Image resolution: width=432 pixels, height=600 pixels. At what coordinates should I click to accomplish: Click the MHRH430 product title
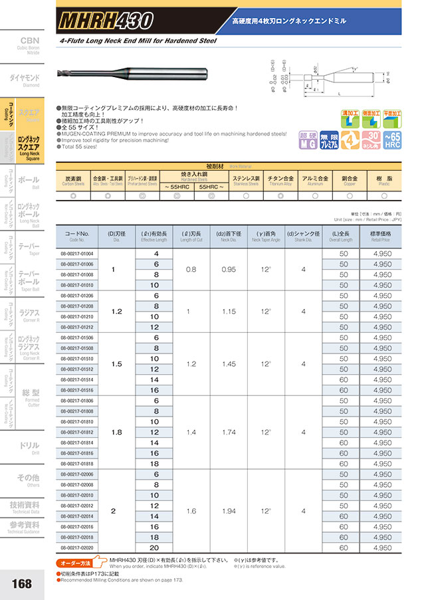click(x=106, y=21)
